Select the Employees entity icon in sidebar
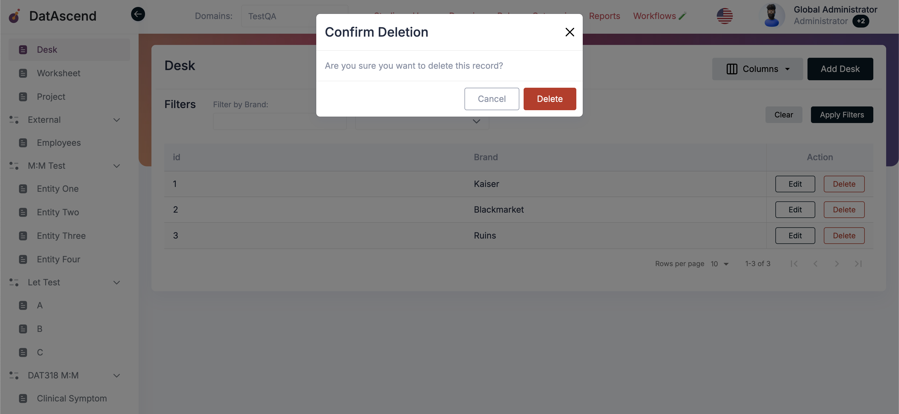This screenshot has width=899, height=414. pos(23,142)
